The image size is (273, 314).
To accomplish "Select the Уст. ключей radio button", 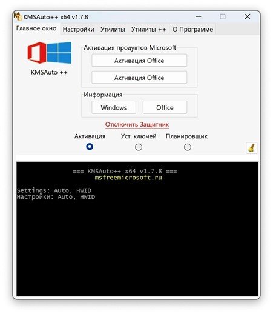I will pos(139,147).
